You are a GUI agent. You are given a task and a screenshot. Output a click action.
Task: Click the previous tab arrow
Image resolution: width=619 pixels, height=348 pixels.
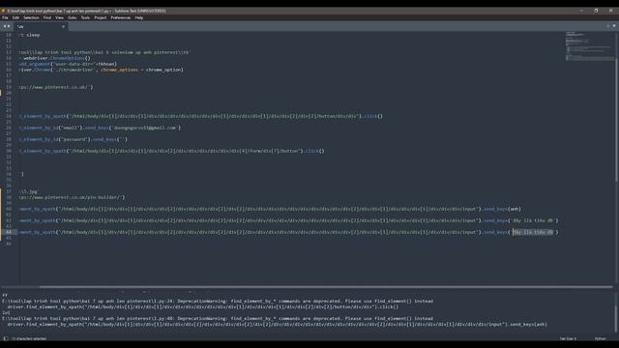[x=5, y=26]
